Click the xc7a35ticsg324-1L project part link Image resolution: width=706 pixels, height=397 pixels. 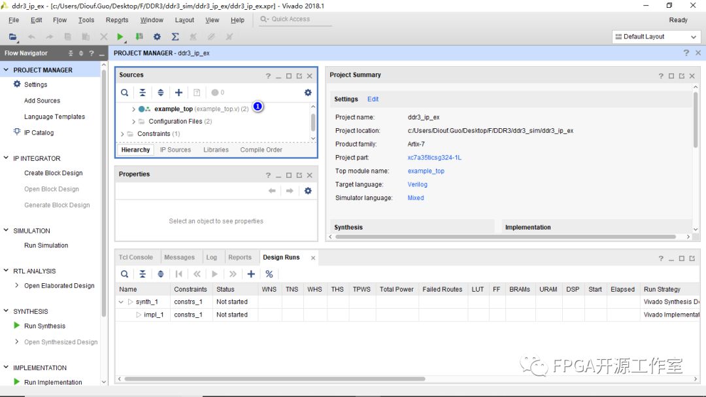(434, 158)
